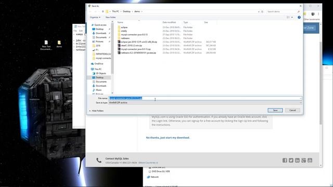Viewport: 333px width, 187px height.
Task: Open MySQL Twitter page icon
Action: pos(291,161)
